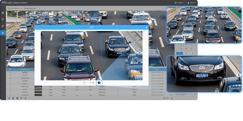Open the AUTO window size dropdown
Image resolution: width=243 pixels, height=121 pixels.
click(x=167, y=98)
